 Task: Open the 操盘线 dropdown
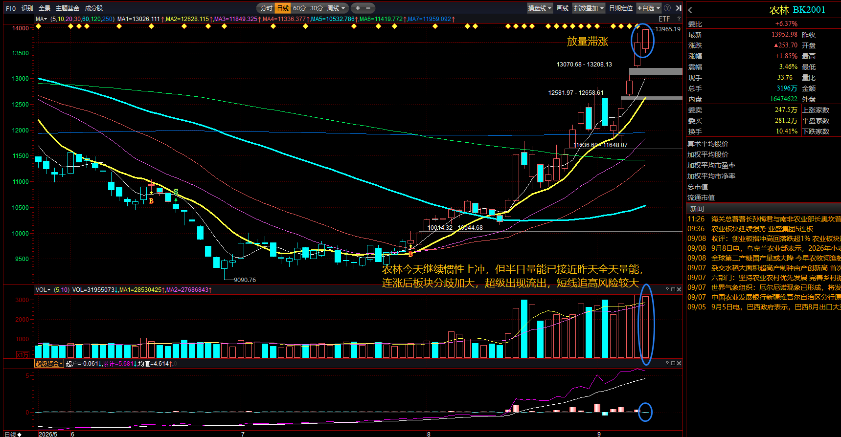540,8
